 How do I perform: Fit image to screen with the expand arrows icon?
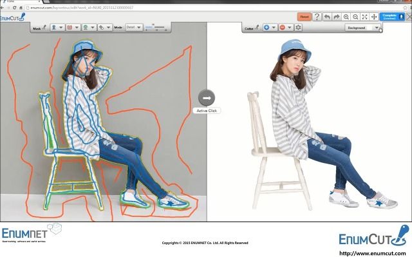coord(364,17)
